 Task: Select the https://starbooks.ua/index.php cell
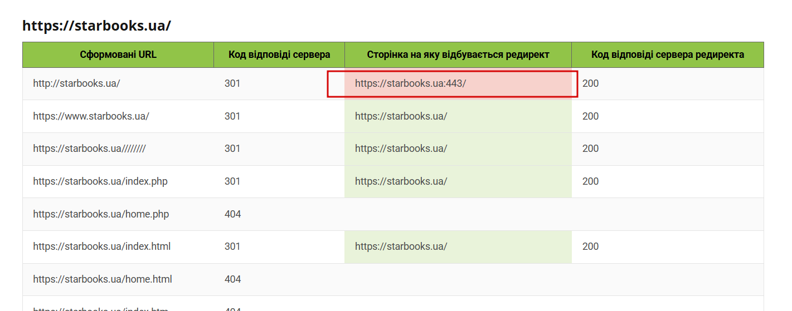118,181
